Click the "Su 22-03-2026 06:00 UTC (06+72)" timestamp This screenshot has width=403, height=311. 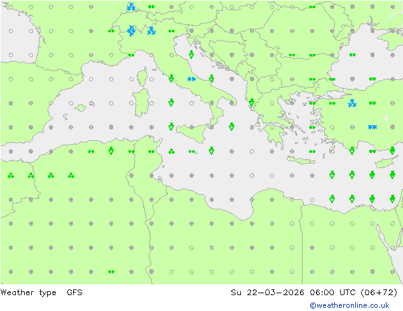pos(314,292)
